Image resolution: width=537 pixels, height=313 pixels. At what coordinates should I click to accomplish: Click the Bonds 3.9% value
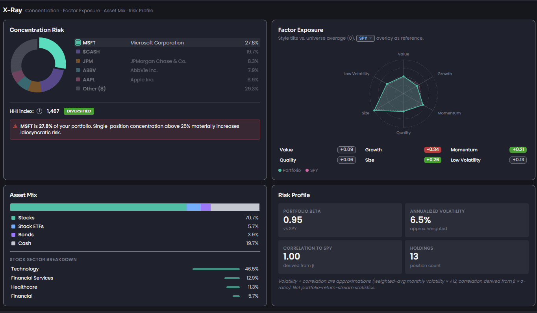tap(253, 235)
